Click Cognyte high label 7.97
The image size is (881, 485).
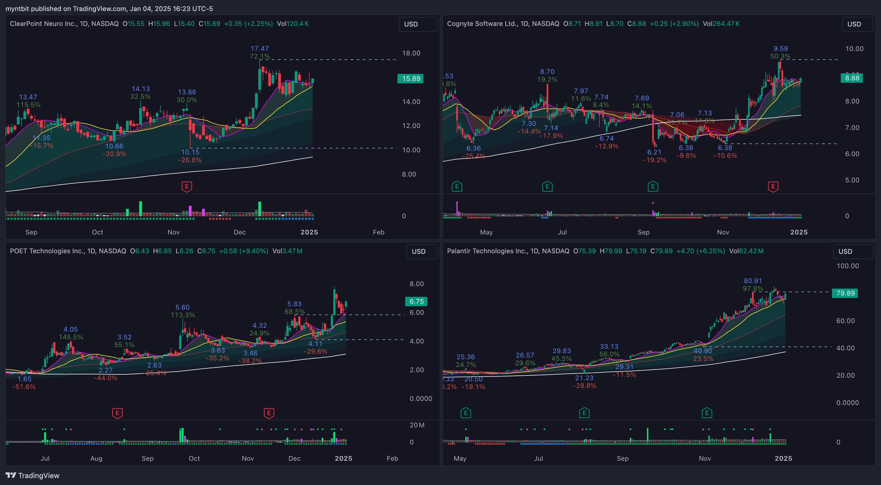pos(581,91)
